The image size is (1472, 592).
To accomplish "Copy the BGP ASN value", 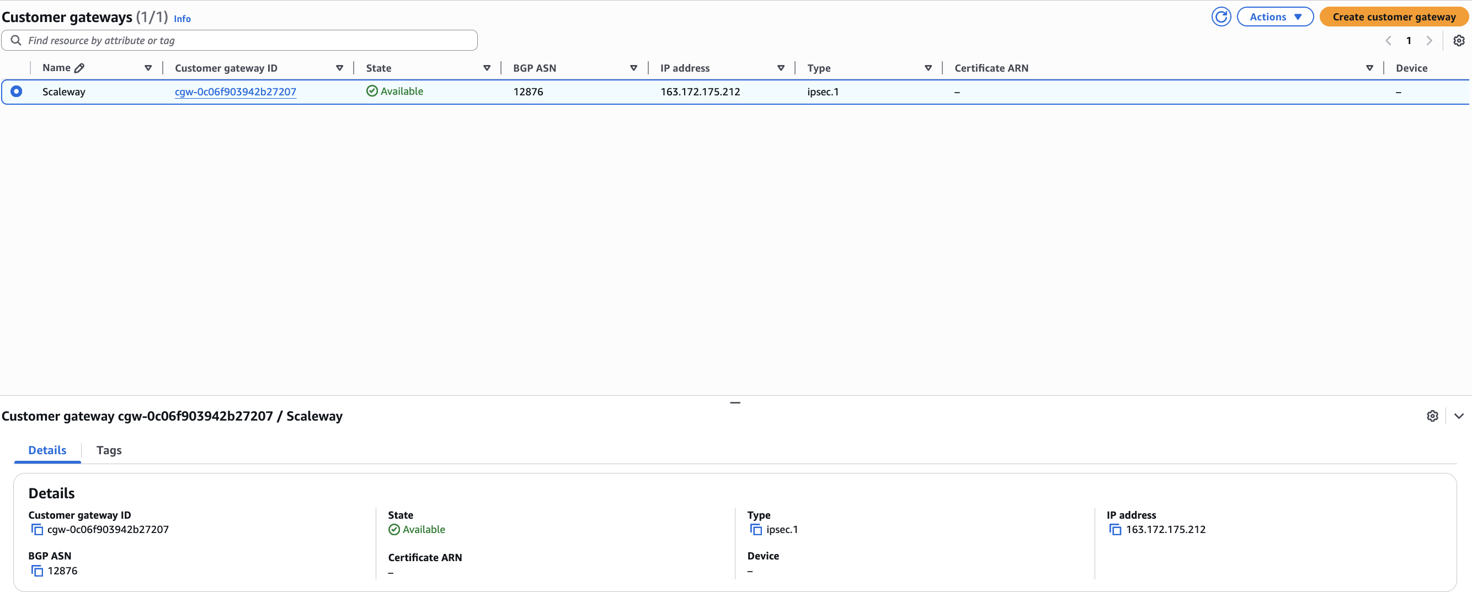I will (36, 571).
